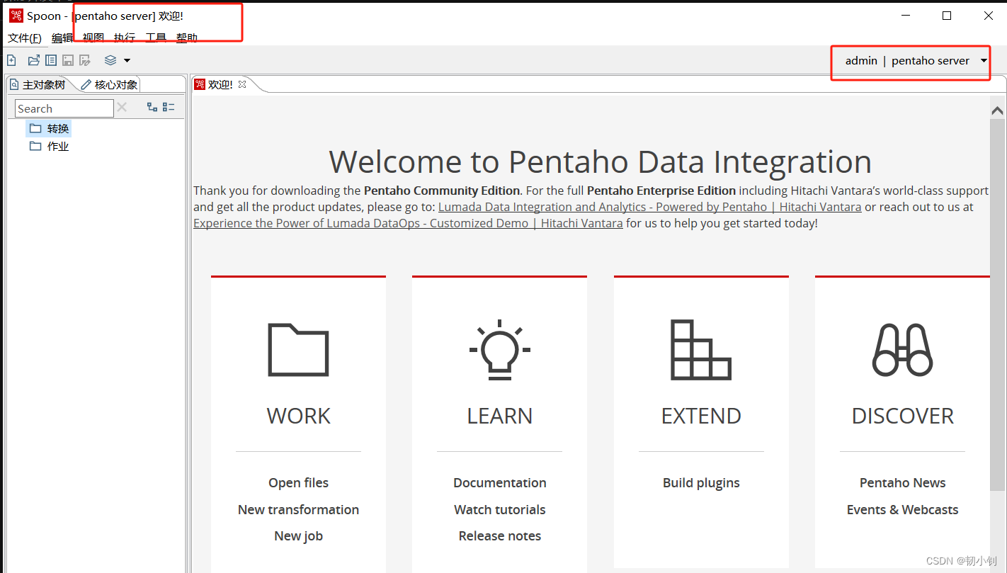Focus the Search input field

pos(64,108)
